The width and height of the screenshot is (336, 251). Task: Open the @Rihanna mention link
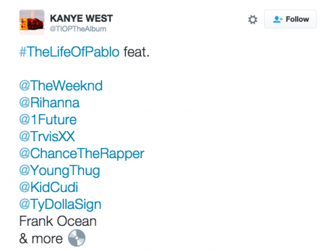(50, 102)
